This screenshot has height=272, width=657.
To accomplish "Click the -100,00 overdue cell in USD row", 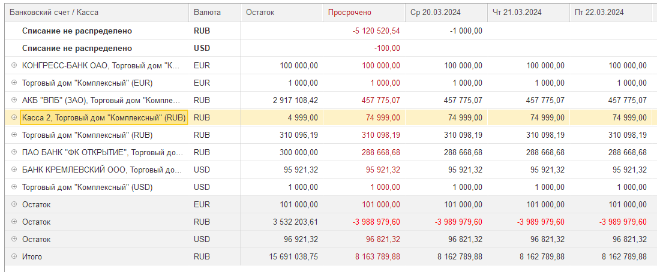I will coord(387,48).
